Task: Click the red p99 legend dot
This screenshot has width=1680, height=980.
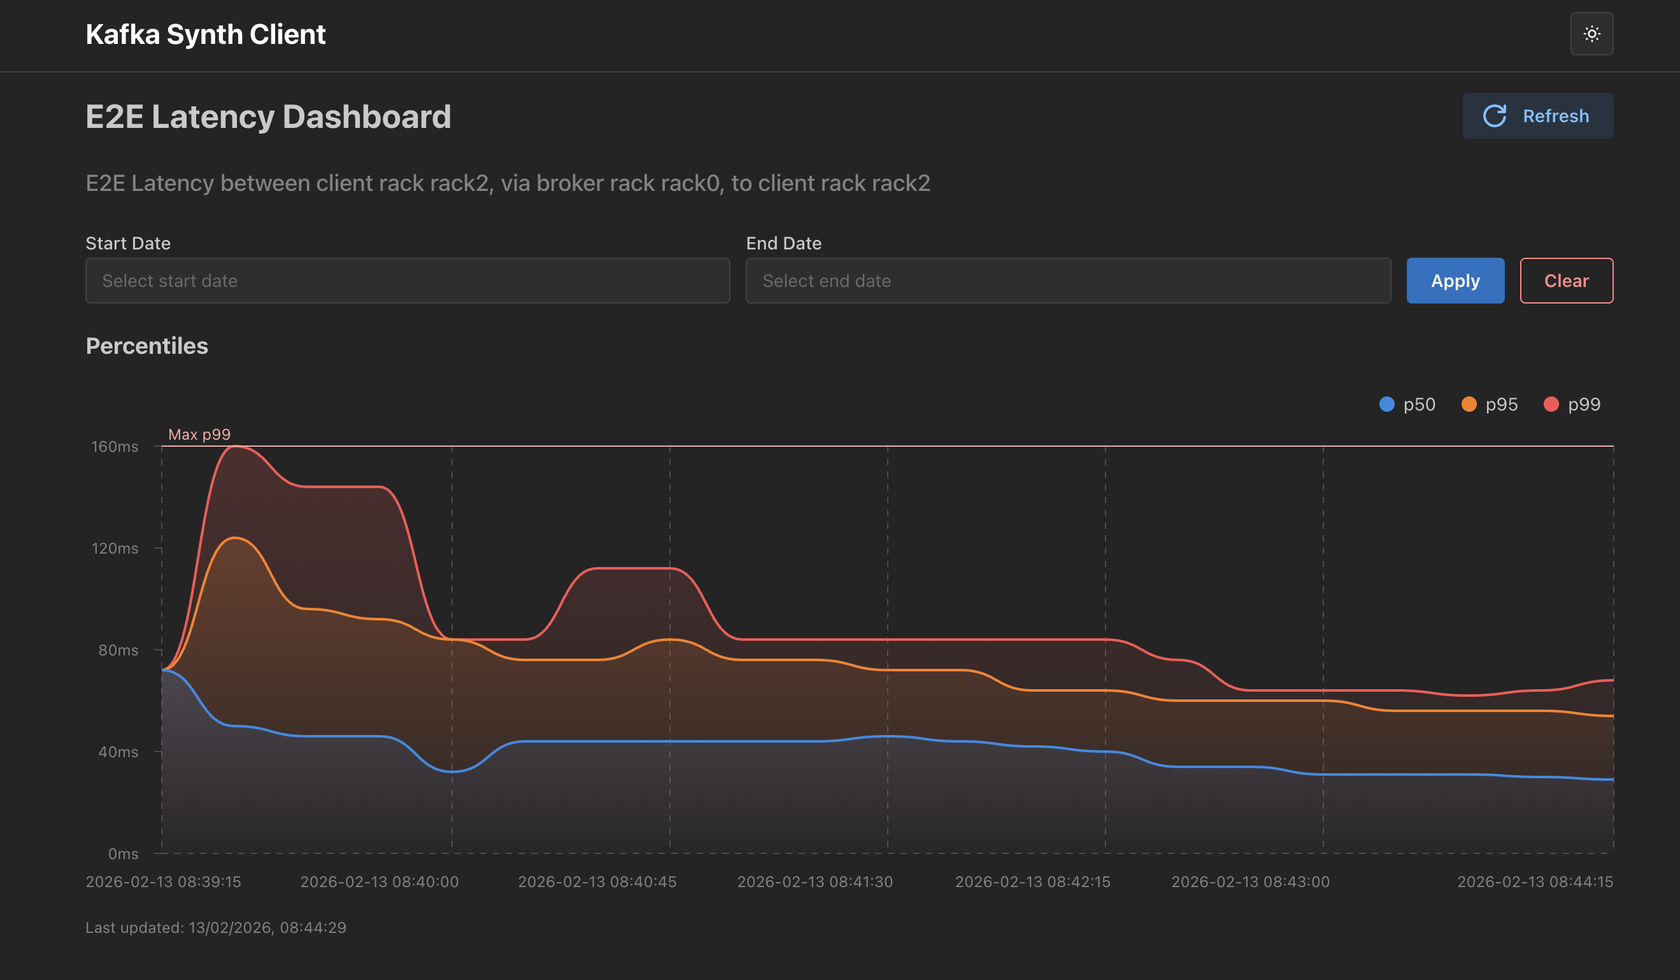Action: [1551, 403]
